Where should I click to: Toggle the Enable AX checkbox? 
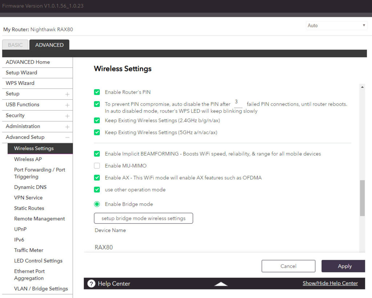click(x=97, y=178)
